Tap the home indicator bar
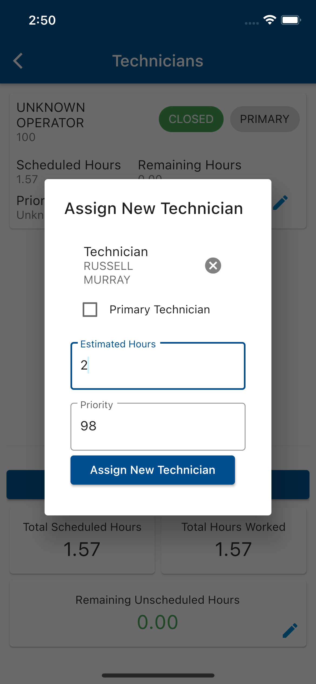 click(158, 675)
